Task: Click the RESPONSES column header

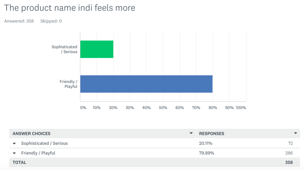Action: (212, 133)
